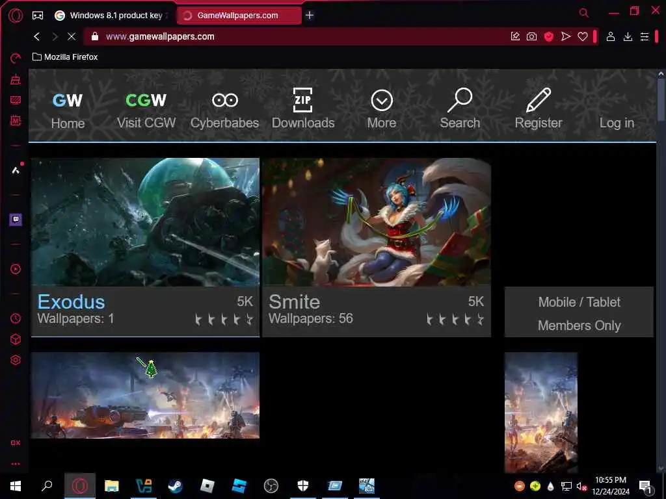Image resolution: width=666 pixels, height=499 pixels.
Task: Click the address bar URL field
Action: coord(297,36)
